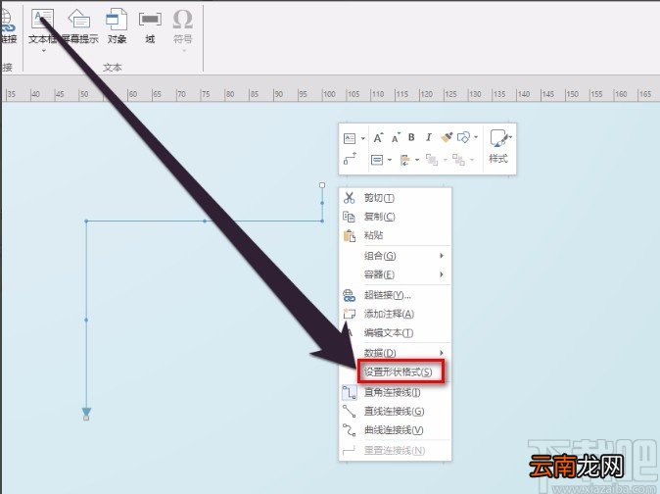
Task: Click the 文本框 text box ribbon icon
Action: coord(42,19)
